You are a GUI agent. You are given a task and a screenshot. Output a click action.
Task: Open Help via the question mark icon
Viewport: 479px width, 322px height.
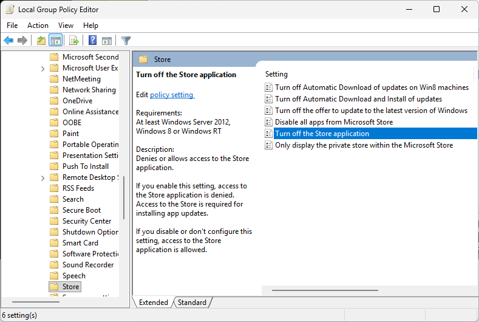coord(92,40)
